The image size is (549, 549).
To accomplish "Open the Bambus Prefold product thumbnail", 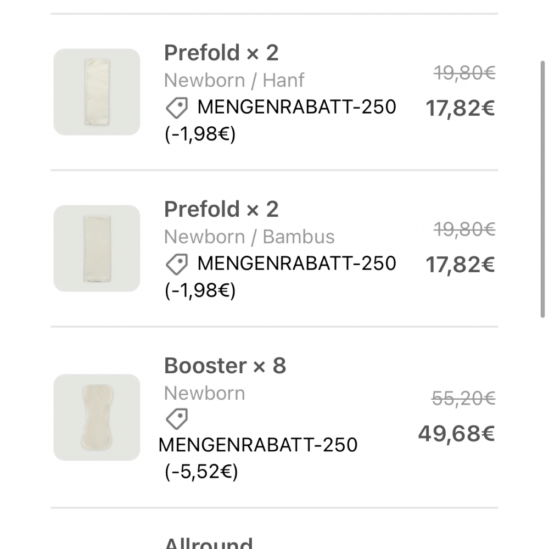I will coord(97,248).
